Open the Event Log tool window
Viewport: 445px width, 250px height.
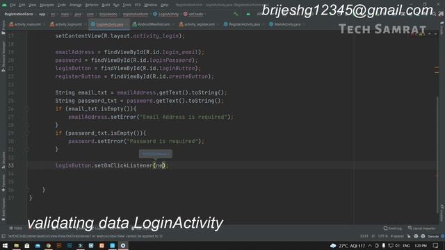click(x=392, y=228)
